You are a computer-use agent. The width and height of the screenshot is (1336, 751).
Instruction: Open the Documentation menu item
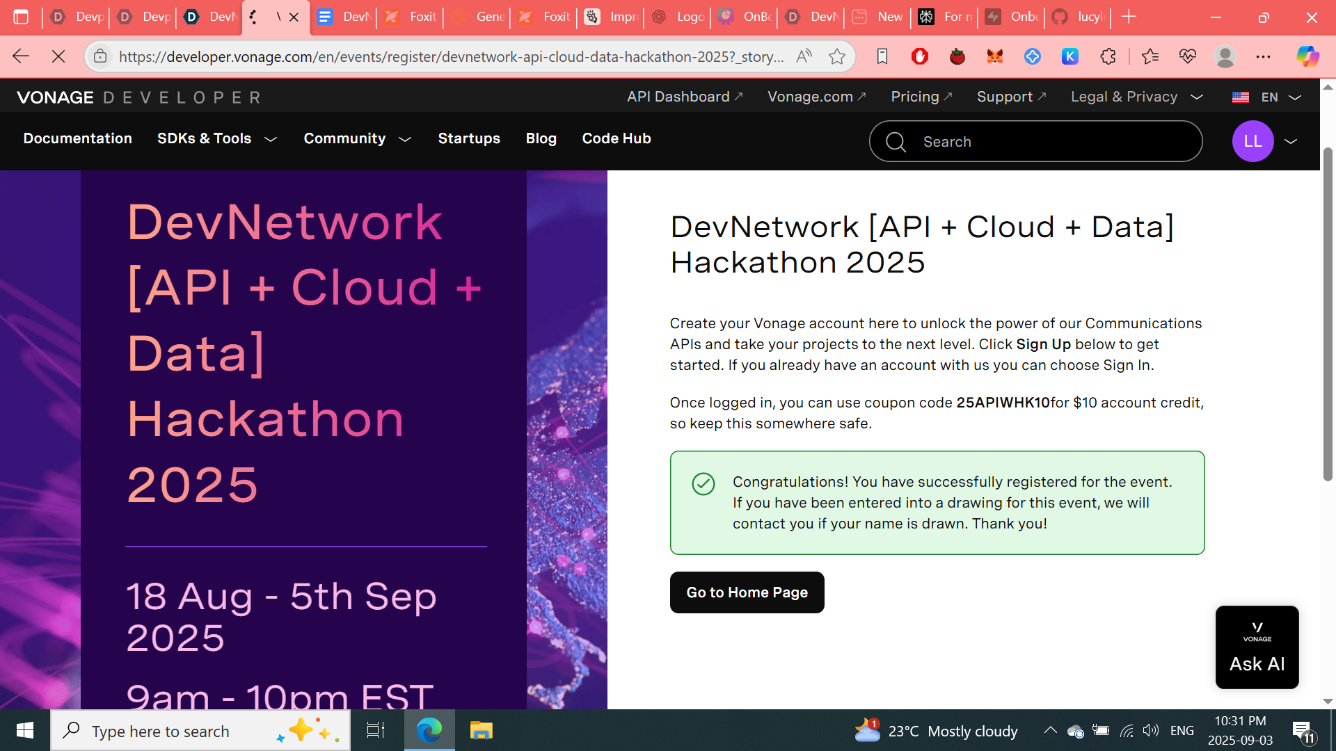click(77, 138)
